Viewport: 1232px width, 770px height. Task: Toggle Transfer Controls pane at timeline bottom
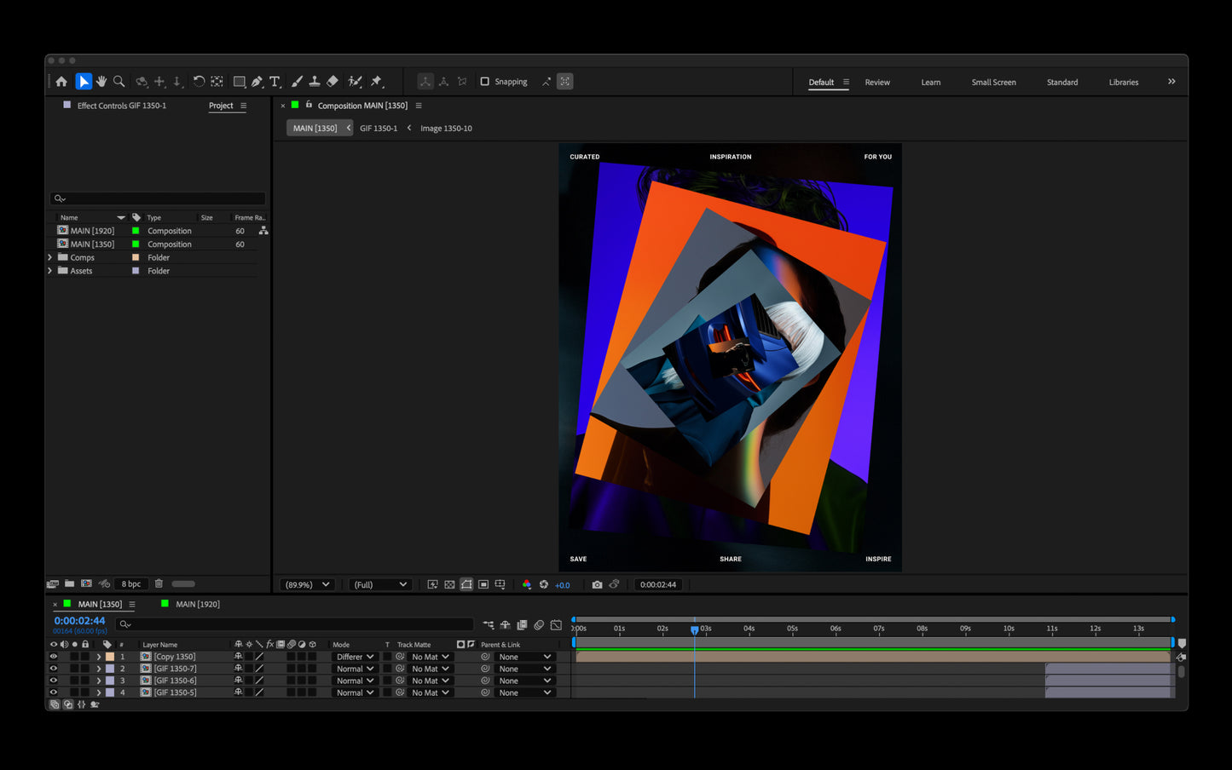(x=68, y=704)
